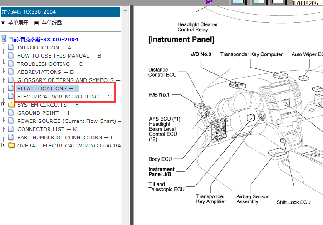
Task: Click the [Instrument Panel] heading
Action: (181, 39)
